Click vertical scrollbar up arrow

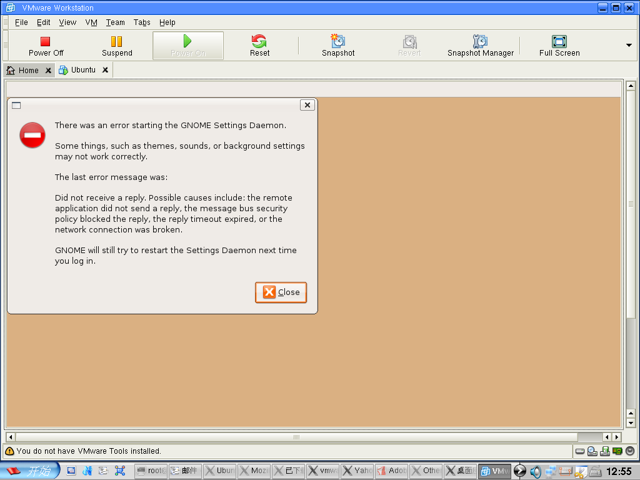click(x=631, y=86)
